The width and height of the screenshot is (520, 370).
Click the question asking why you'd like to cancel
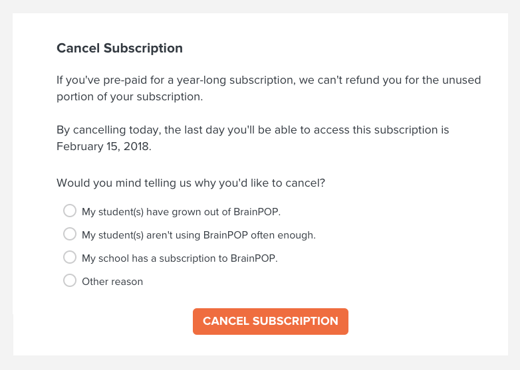click(x=191, y=183)
